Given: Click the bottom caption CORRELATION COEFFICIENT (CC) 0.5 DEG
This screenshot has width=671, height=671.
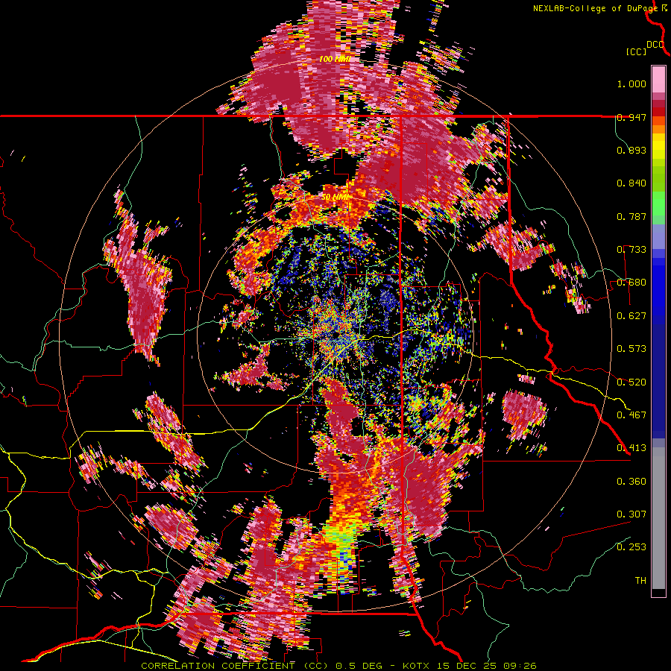Looking at the screenshot, I should pos(262,666).
